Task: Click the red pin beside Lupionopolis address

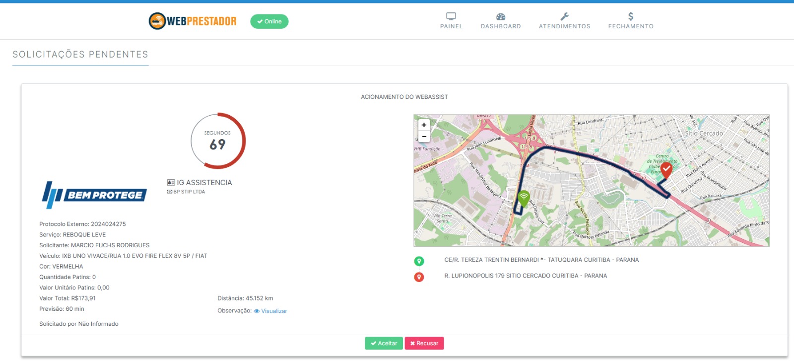Action: 419,277
